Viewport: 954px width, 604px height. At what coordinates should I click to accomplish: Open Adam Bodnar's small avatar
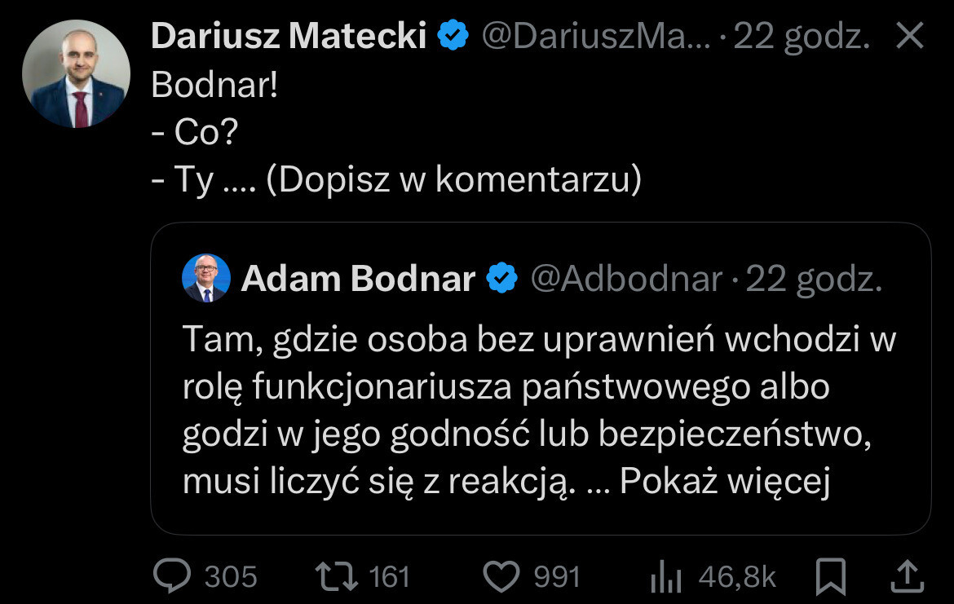(205, 279)
